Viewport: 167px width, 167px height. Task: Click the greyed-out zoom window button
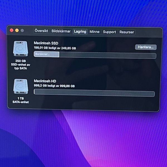point(22,30)
